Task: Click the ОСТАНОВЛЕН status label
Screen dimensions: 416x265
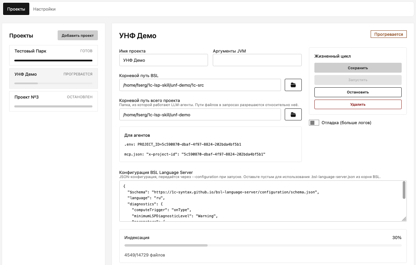Action: [80, 97]
